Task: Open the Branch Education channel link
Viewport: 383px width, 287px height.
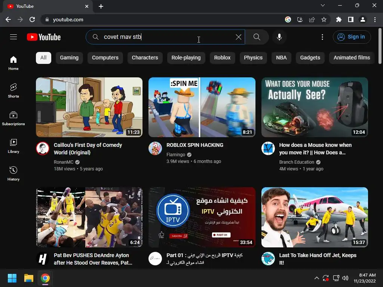Action: pyautogui.click(x=297, y=162)
